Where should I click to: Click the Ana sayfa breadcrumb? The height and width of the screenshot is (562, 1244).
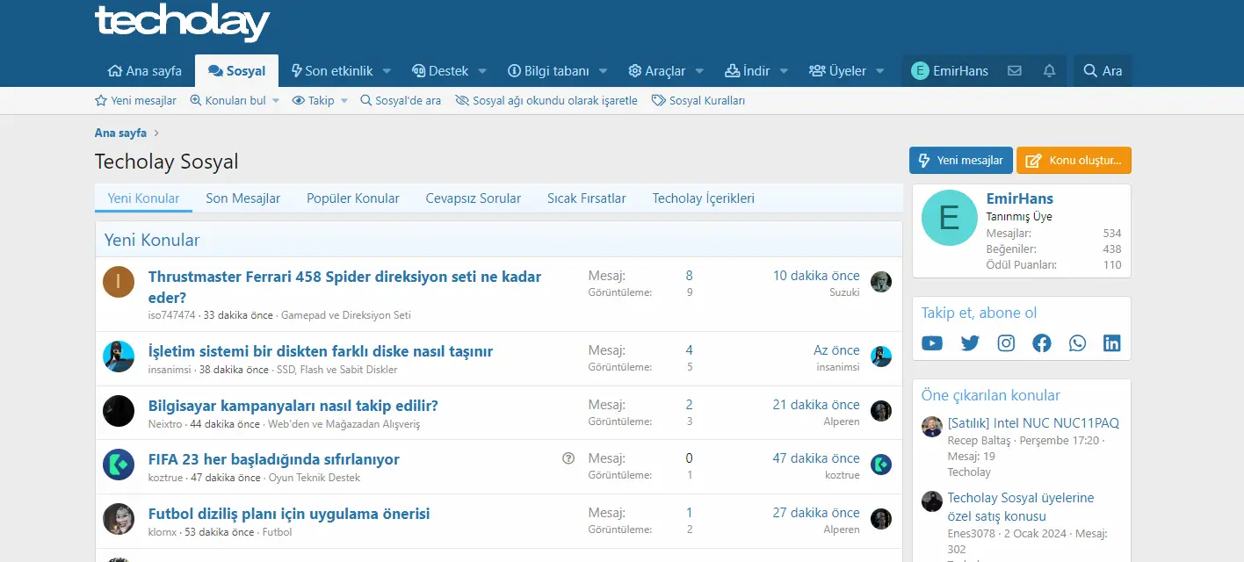(120, 133)
